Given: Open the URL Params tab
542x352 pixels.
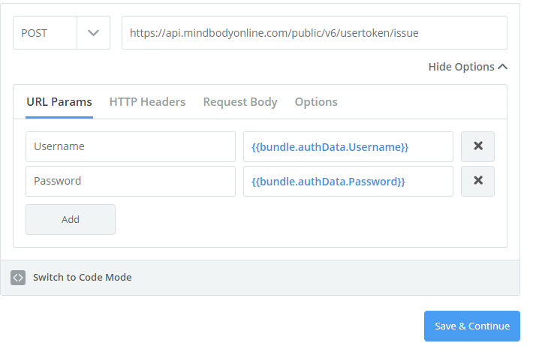Looking at the screenshot, I should tap(59, 102).
